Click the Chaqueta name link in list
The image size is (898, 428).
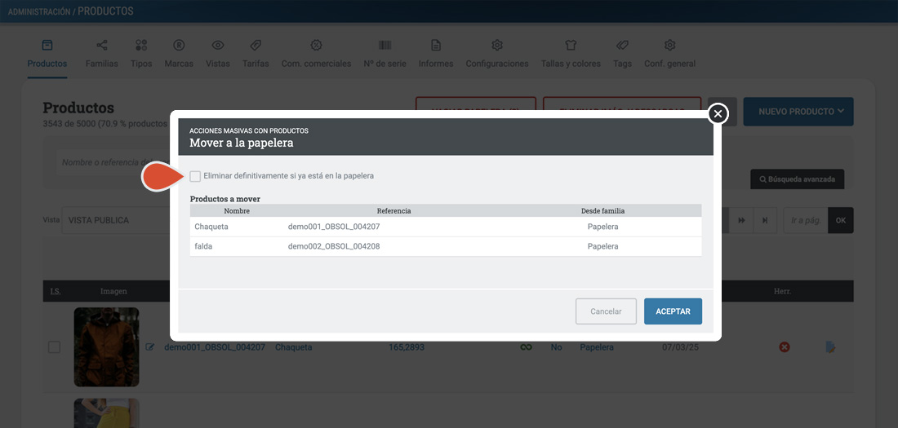point(294,347)
